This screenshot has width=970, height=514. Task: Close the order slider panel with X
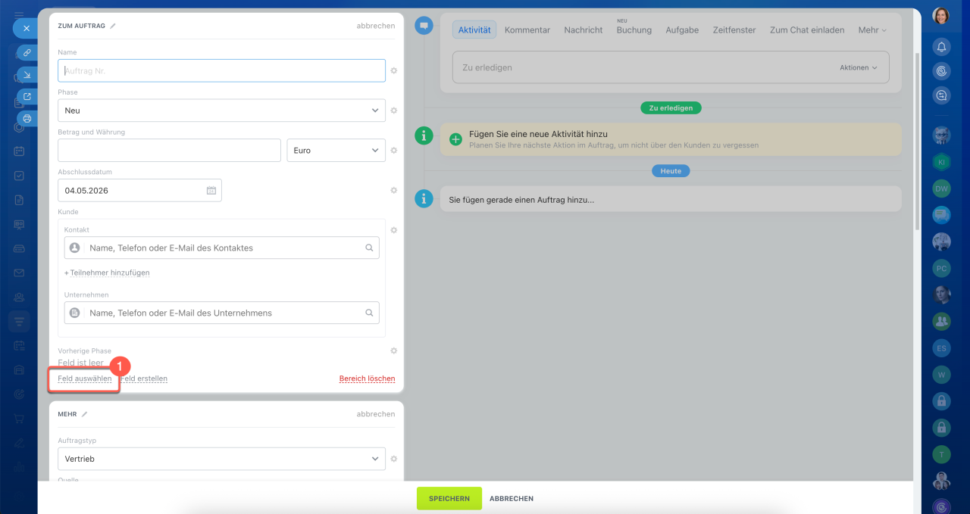[26, 28]
